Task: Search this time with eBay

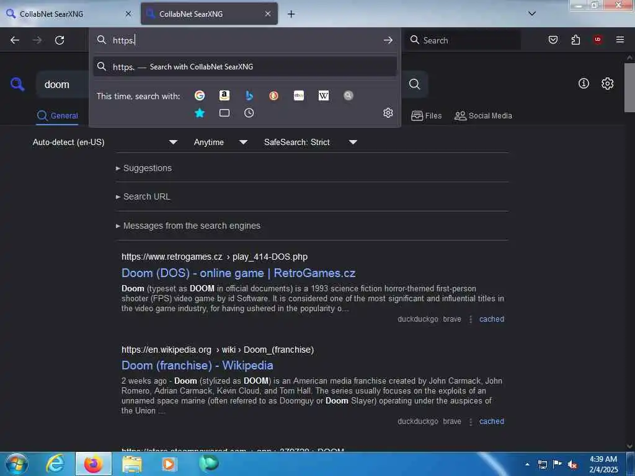Action: point(299,95)
